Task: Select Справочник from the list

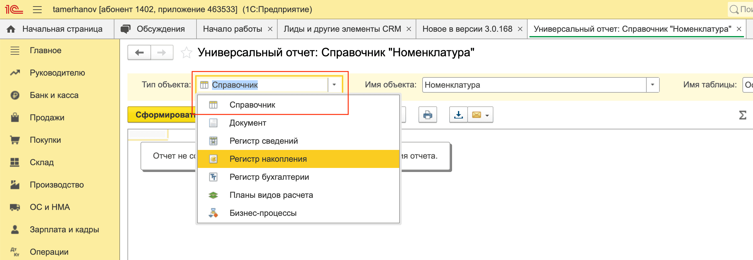Action: click(x=298, y=105)
